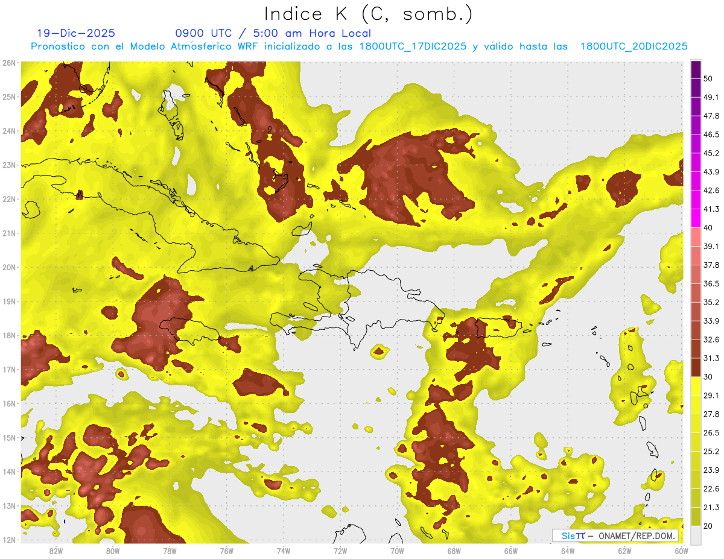This screenshot has width=724, height=559.
Task: Click the longitude axis label "62W"
Action: pyautogui.click(x=624, y=551)
